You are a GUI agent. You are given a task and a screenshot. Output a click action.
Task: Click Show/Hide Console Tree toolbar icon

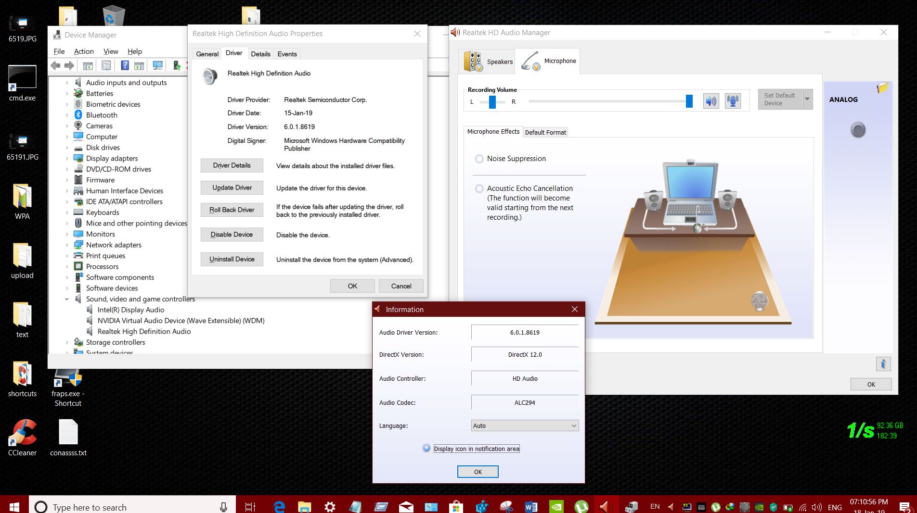point(88,65)
